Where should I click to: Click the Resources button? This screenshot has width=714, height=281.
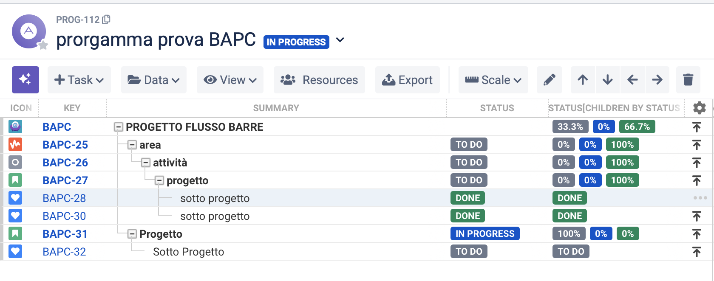point(319,80)
